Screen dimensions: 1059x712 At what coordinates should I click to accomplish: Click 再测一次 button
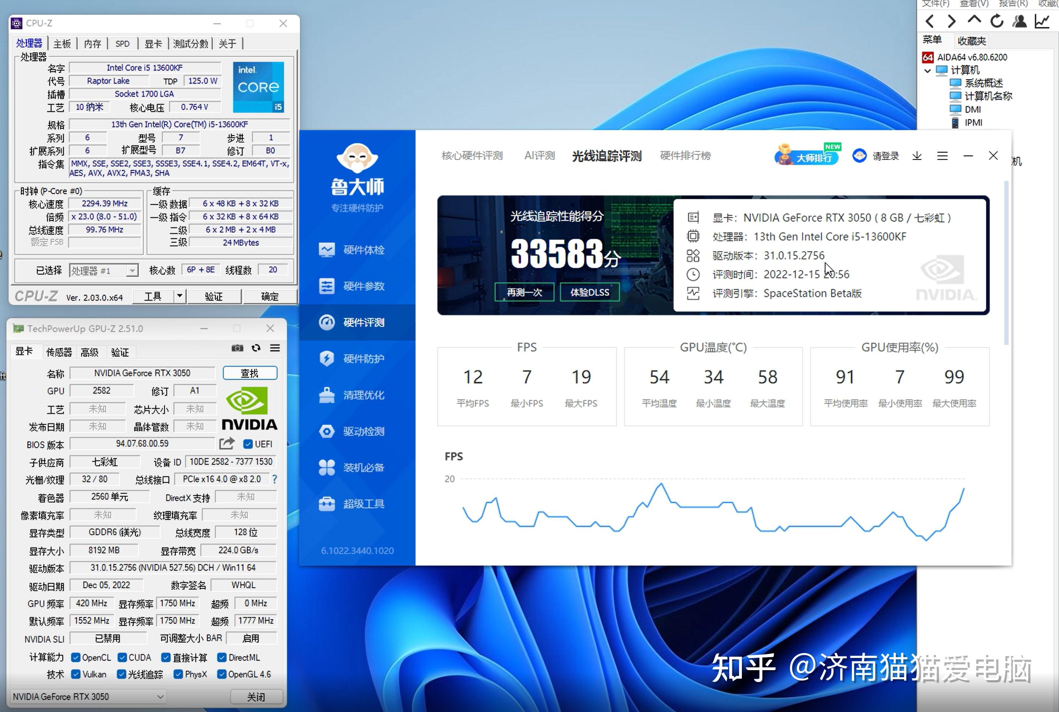coord(524,292)
